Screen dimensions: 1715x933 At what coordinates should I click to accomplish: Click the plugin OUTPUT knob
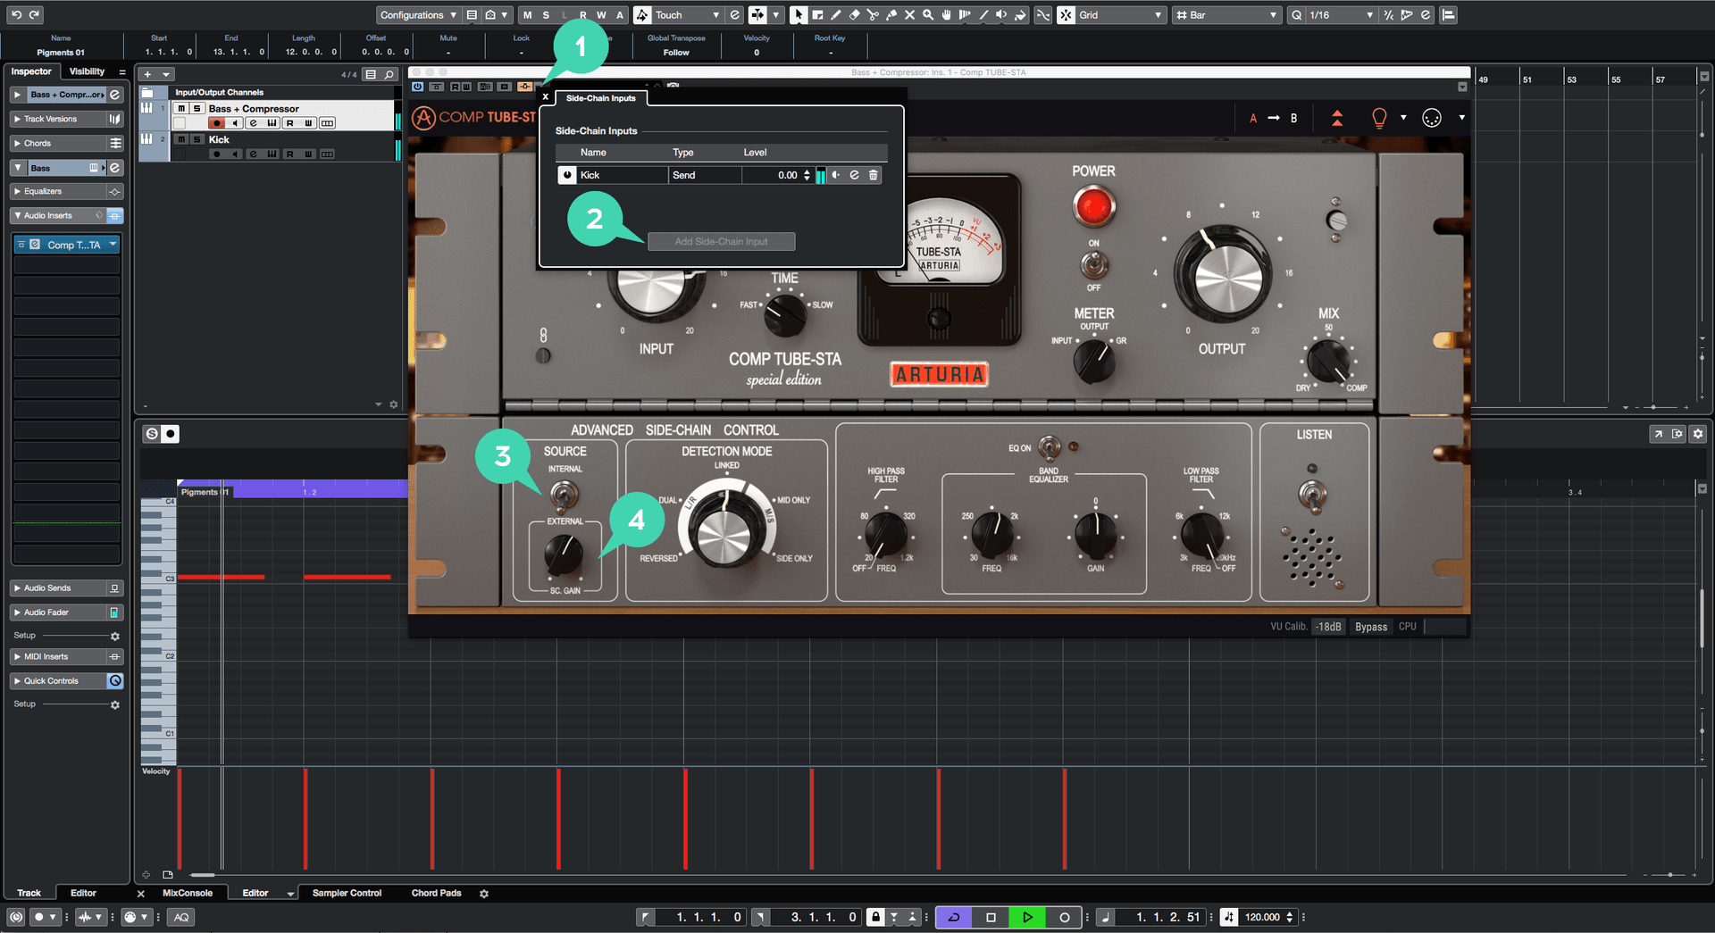pyautogui.click(x=1223, y=274)
